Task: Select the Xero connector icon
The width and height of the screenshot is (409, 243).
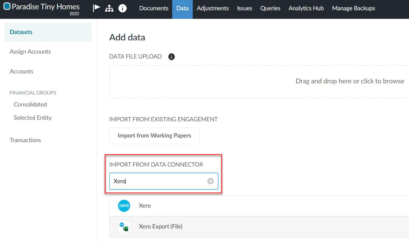Action: coord(124,205)
